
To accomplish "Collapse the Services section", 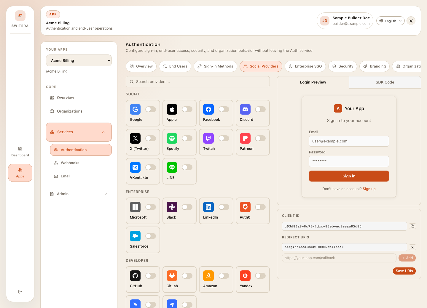I will [x=79, y=132].
